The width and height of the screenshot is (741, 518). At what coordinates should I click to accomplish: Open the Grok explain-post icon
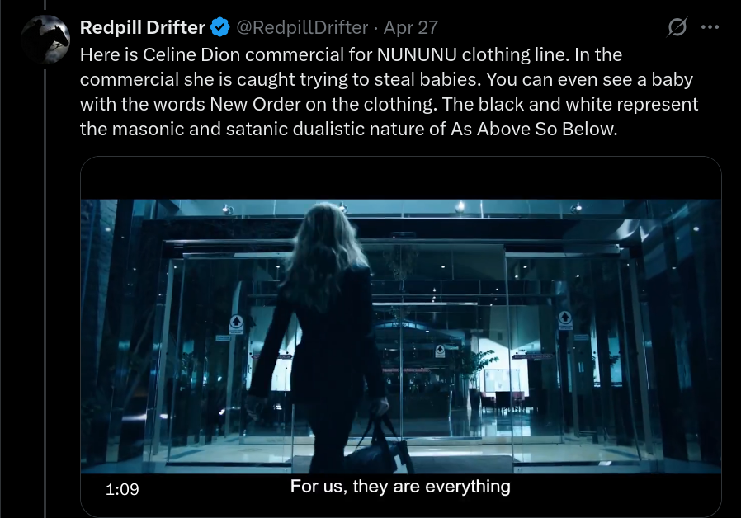(x=677, y=27)
